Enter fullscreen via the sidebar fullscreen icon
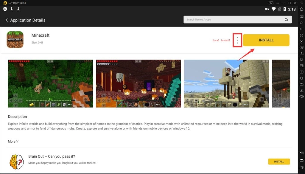 click(301, 35)
